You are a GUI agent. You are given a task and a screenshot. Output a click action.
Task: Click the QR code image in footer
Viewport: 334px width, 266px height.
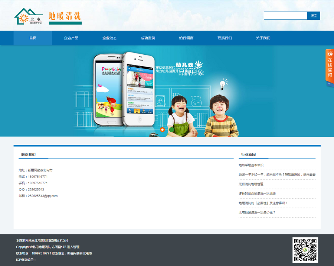pos(305,250)
